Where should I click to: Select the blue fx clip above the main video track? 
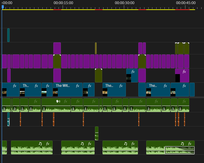click(x=132, y=75)
